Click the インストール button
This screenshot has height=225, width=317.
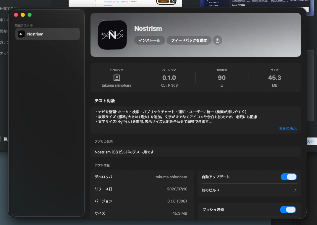[150, 41]
